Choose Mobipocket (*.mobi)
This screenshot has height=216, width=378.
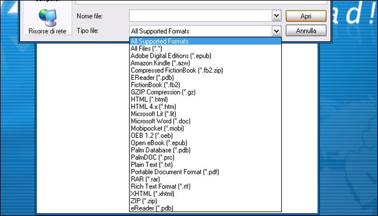[205, 128]
